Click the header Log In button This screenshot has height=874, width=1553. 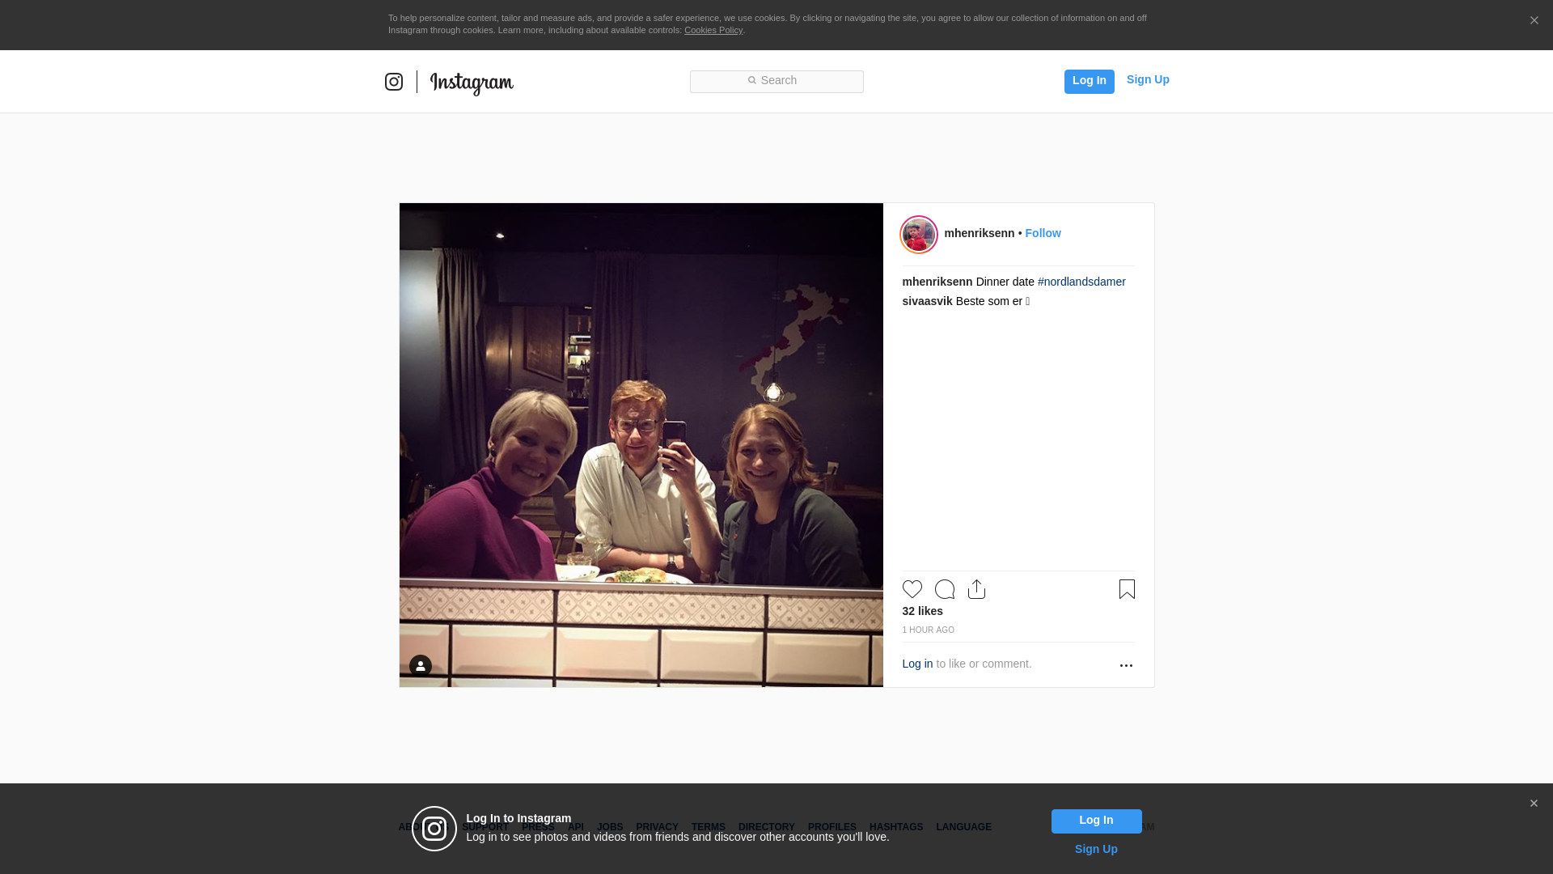1089,81
